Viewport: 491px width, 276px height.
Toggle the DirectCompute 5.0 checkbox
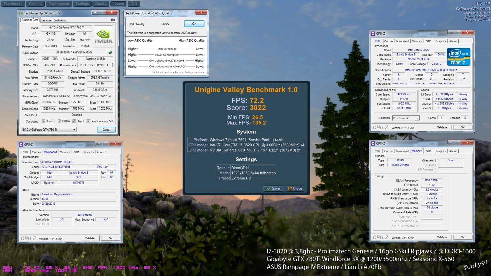click(x=88, y=121)
